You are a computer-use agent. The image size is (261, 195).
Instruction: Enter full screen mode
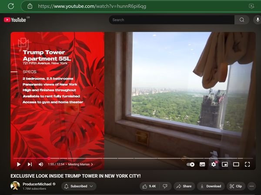tap(248, 165)
